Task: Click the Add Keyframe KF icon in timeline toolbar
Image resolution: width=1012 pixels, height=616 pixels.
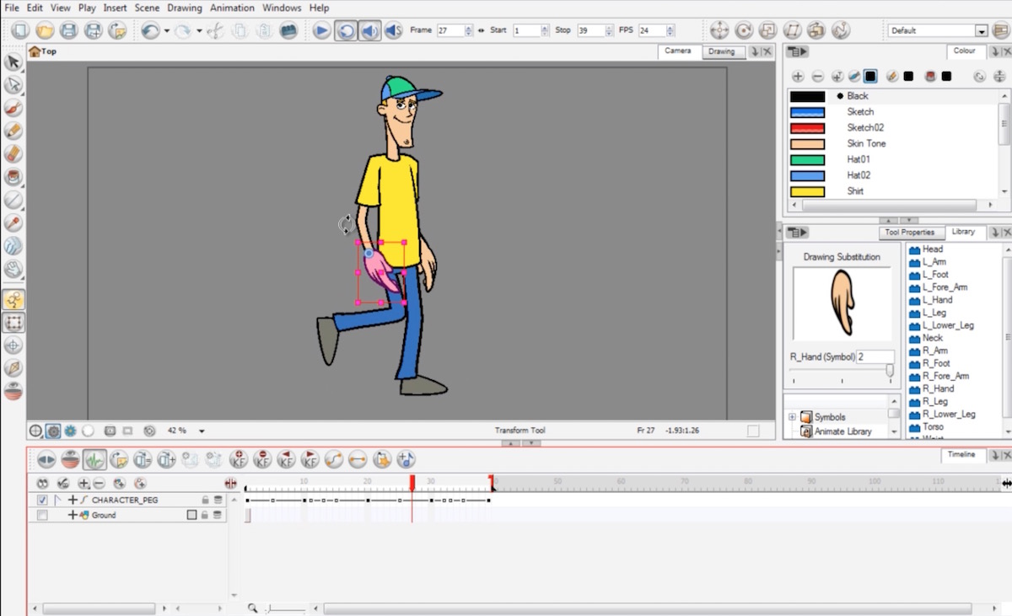Action: tap(239, 459)
